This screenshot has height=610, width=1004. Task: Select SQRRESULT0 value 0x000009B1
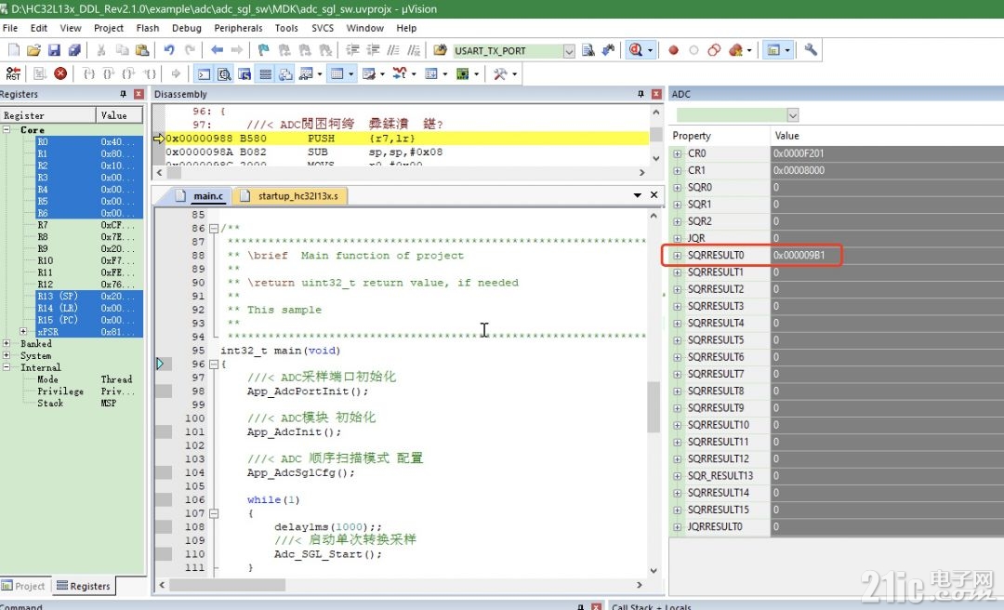799,256
